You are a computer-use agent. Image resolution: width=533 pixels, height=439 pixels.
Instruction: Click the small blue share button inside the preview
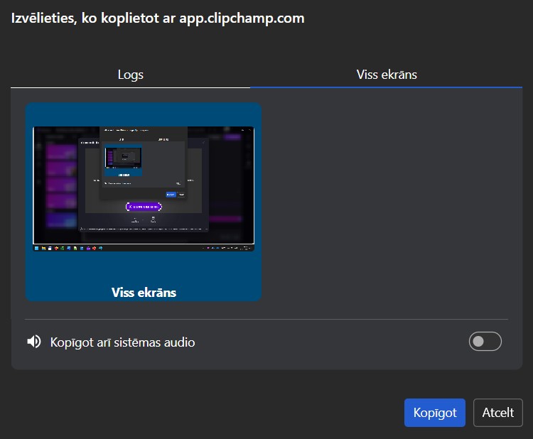(170, 194)
